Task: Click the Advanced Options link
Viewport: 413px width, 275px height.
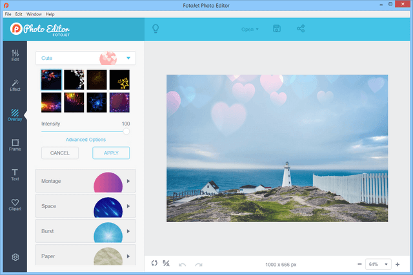Action: point(85,139)
